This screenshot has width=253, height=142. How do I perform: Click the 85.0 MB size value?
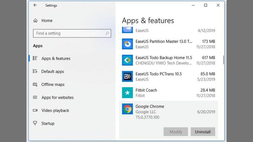[208, 74]
